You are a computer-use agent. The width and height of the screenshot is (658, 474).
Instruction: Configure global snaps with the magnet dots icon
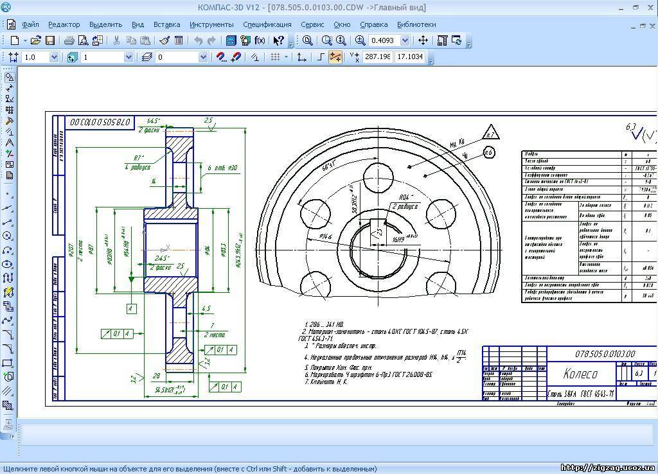(x=221, y=57)
